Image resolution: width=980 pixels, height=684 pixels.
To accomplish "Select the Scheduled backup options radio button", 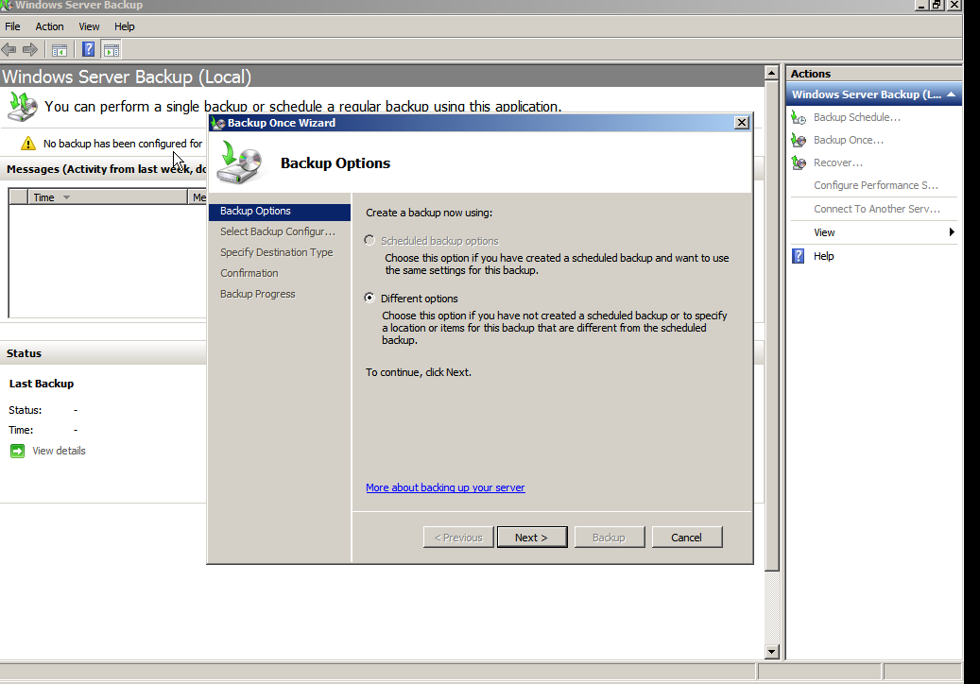I will click(370, 241).
